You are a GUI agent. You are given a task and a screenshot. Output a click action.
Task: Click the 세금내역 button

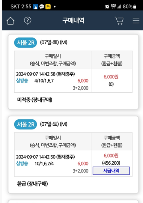click(111, 171)
